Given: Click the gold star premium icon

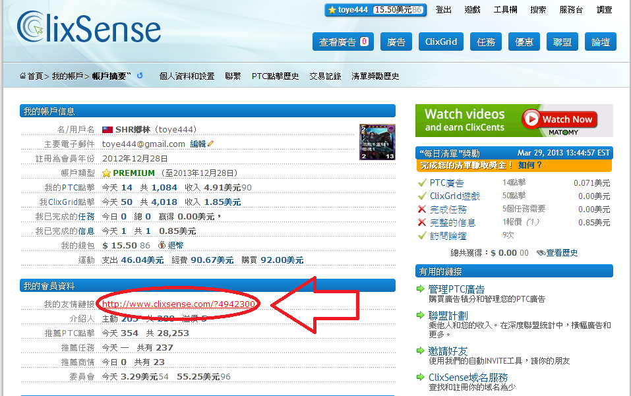Looking at the screenshot, I should click(106, 173).
